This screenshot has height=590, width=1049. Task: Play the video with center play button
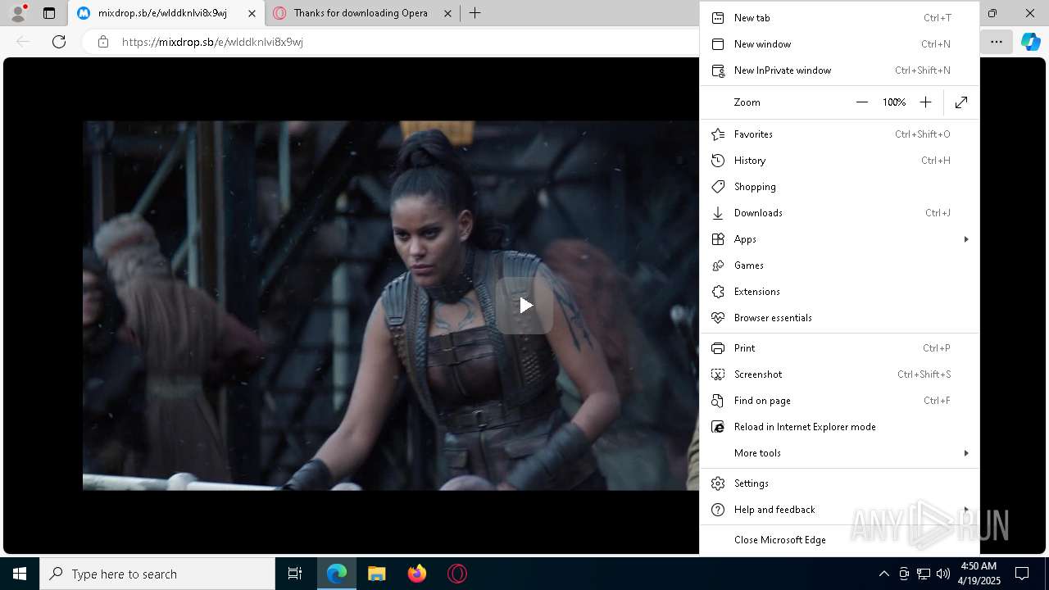coord(524,306)
